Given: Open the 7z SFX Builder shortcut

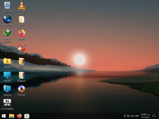Looking at the screenshot, I should point(7,104).
